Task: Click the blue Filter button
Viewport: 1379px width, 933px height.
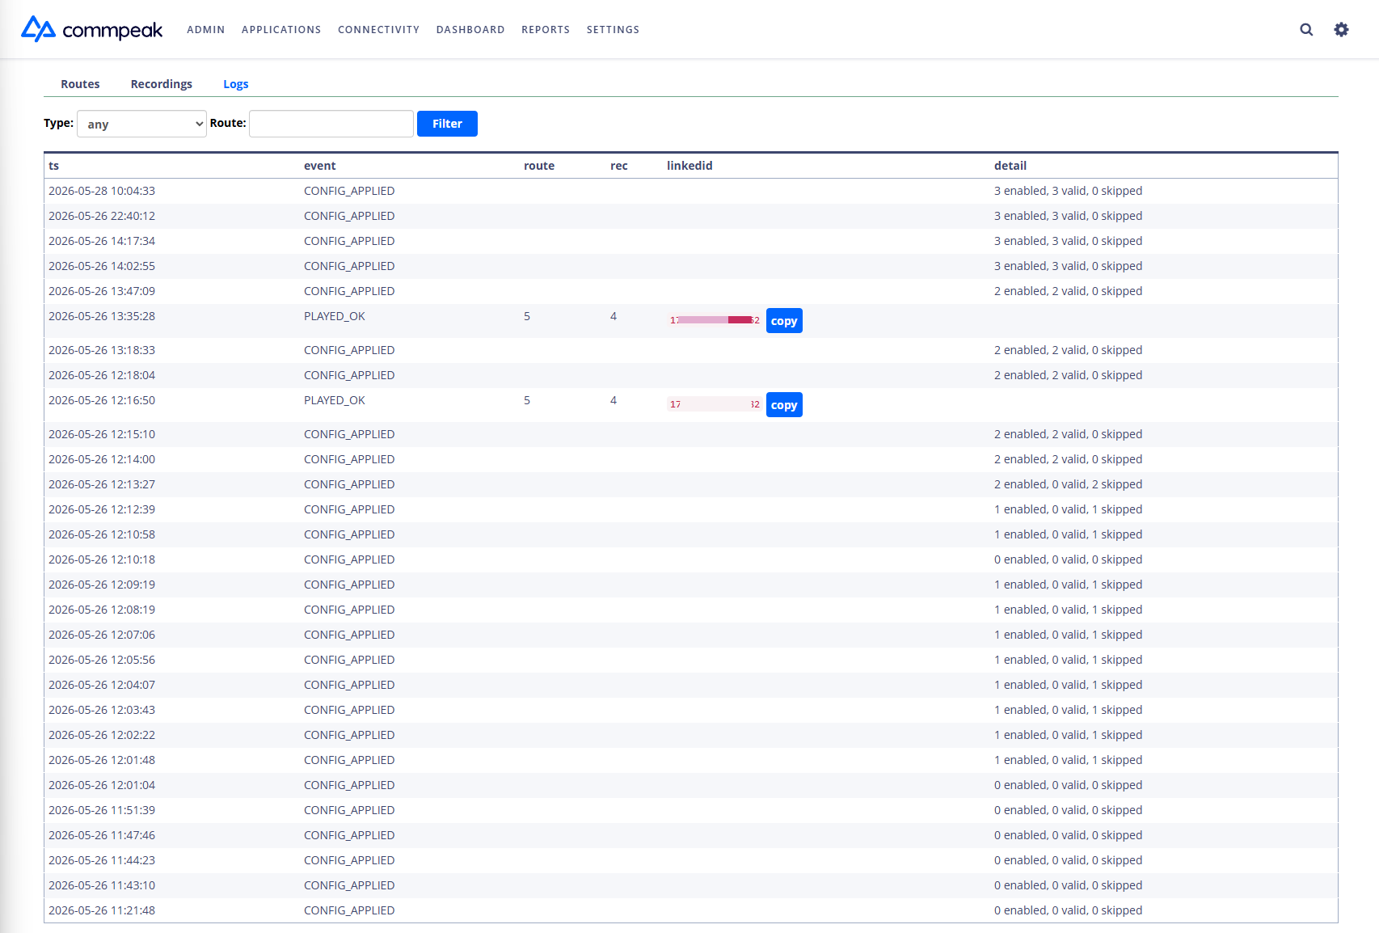Action: click(x=447, y=124)
